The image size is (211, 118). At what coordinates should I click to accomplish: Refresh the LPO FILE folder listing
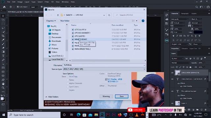click(x=109, y=15)
